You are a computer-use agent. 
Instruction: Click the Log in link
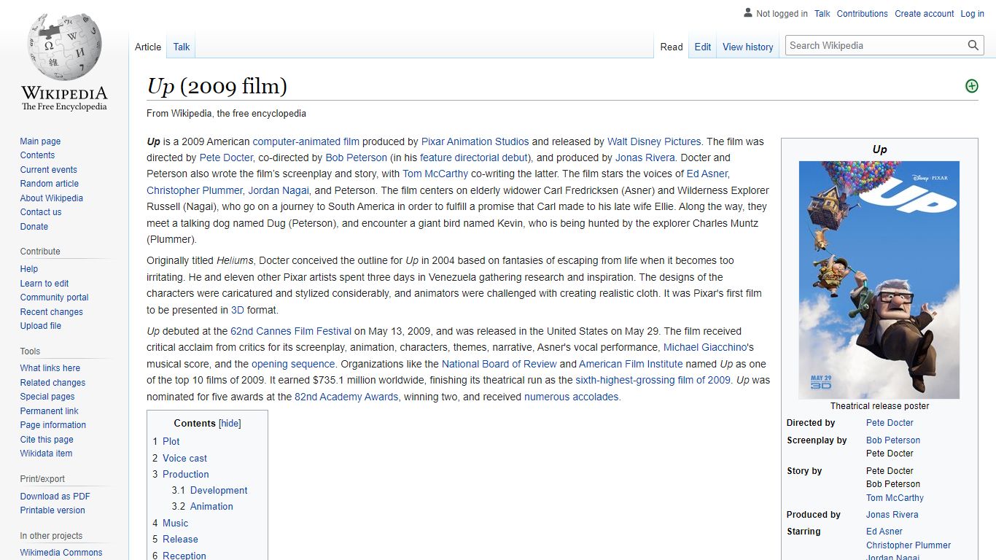point(972,14)
